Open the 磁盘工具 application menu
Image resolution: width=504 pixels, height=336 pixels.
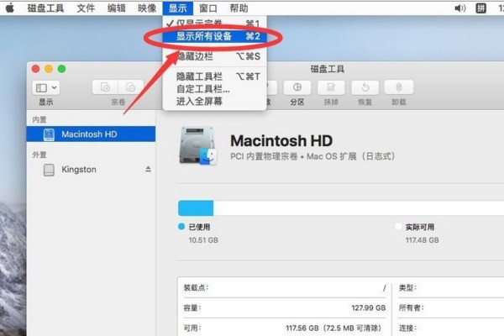pos(45,8)
